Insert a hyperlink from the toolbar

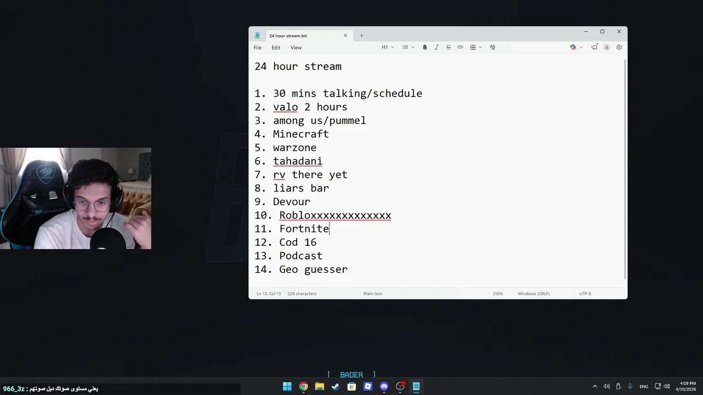coord(460,47)
